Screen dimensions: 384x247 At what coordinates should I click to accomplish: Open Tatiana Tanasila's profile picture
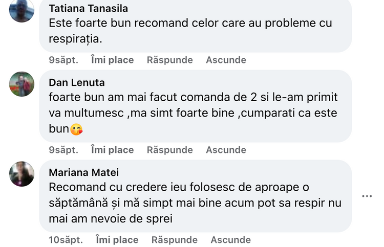(x=22, y=10)
